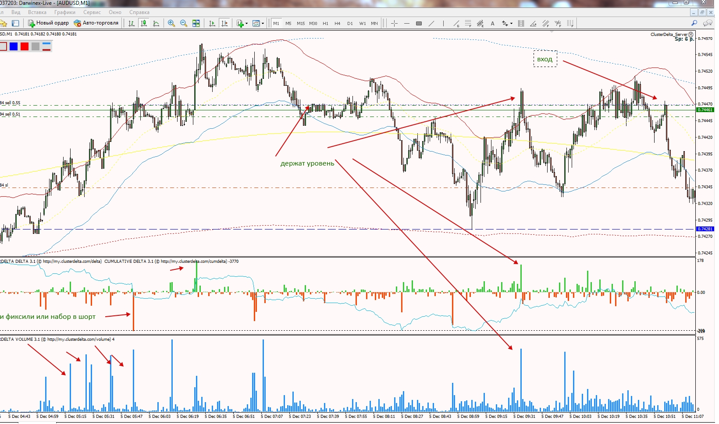The width and height of the screenshot is (719, 424).
Task: Zoom out the chart with magnifier minus
Action: pyautogui.click(x=184, y=23)
